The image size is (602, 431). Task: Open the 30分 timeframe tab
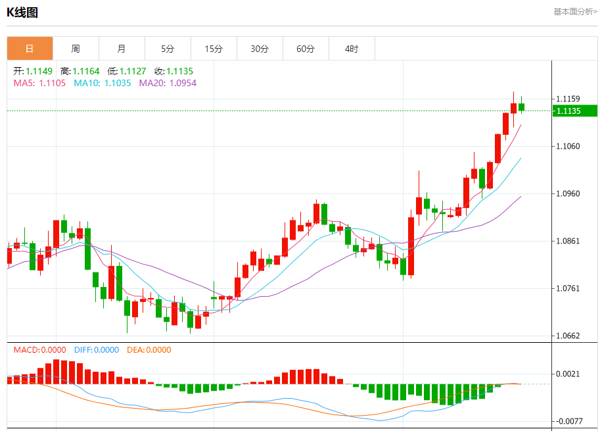coord(260,49)
